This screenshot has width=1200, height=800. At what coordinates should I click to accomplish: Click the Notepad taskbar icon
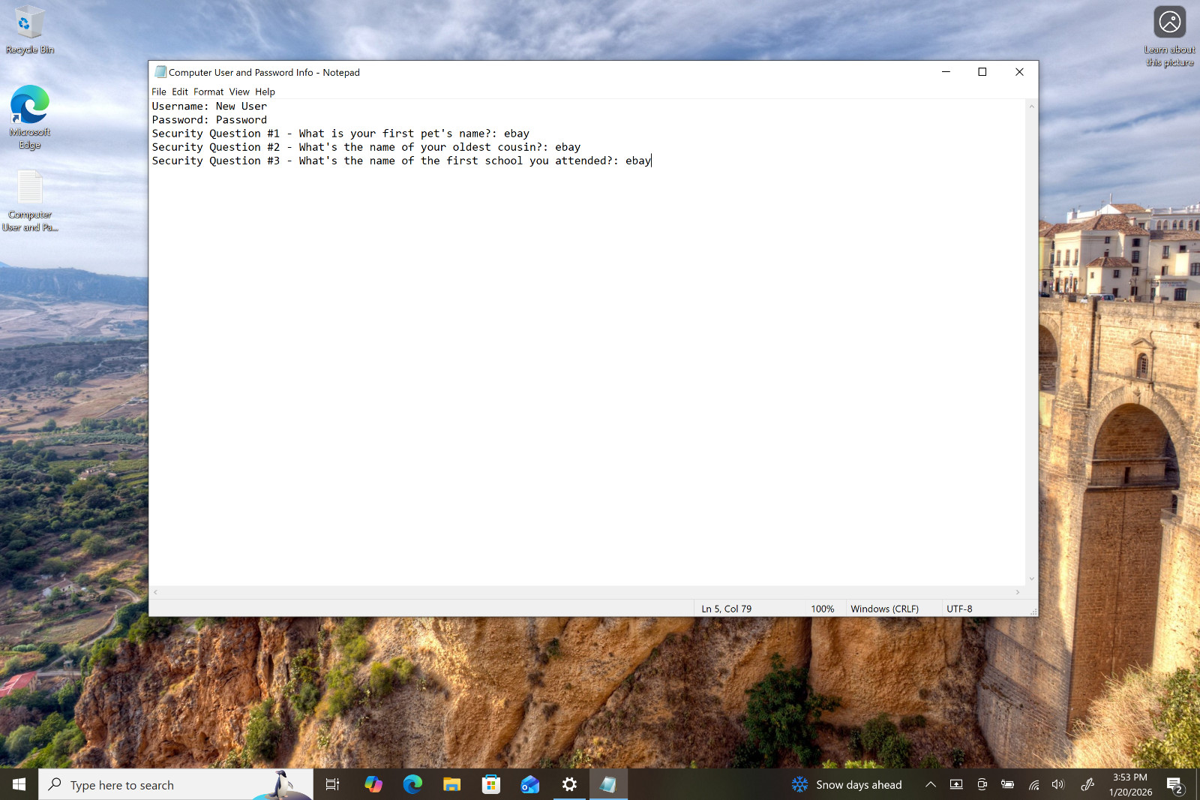click(608, 784)
